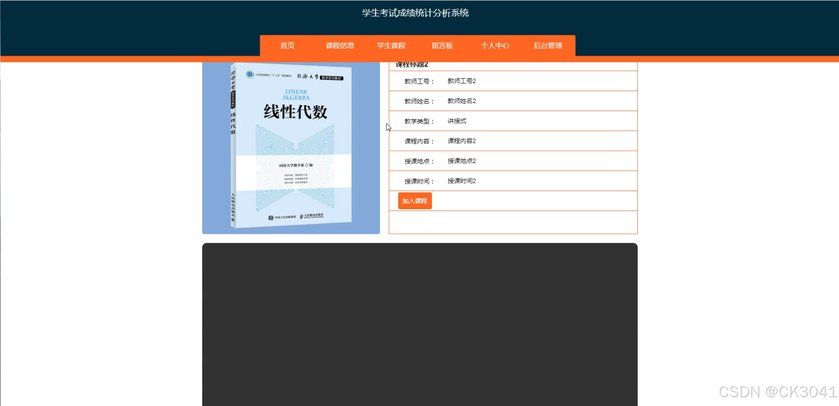Click the 授课地点2 value
The height and width of the screenshot is (406, 839).
462,161
